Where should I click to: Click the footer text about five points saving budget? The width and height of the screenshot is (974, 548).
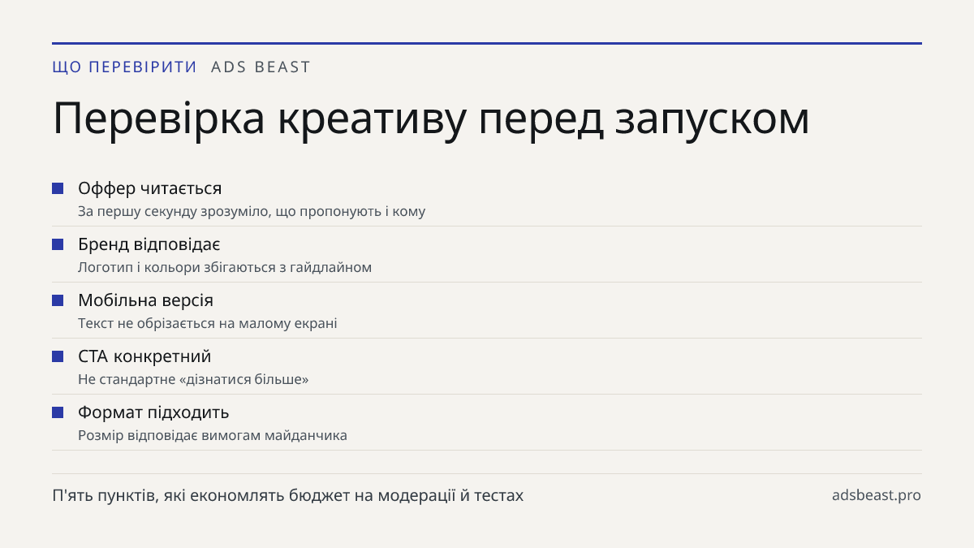point(288,495)
